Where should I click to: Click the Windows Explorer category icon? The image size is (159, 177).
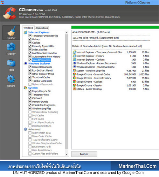(25, 64)
